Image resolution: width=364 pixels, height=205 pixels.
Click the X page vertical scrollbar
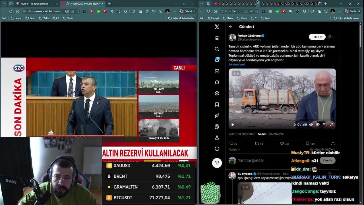[361, 36]
